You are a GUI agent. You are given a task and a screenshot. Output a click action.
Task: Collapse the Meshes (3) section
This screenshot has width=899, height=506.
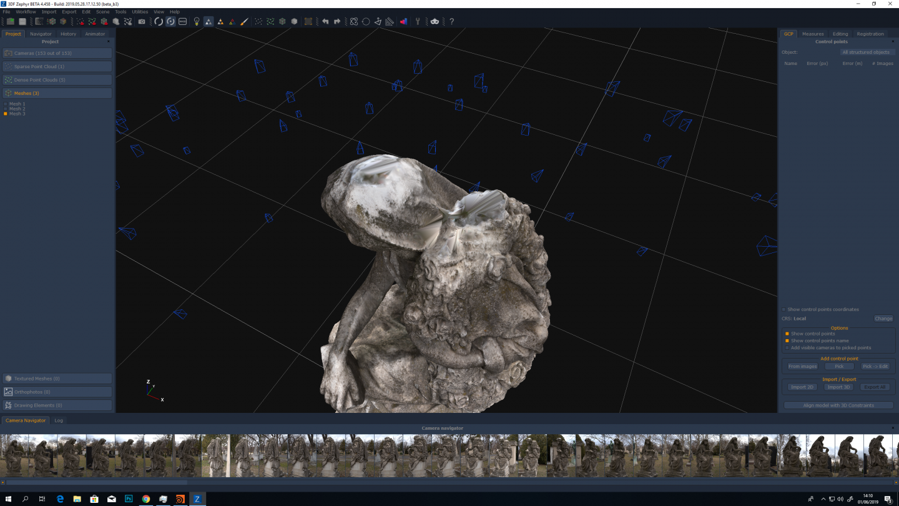pyautogui.click(x=57, y=93)
